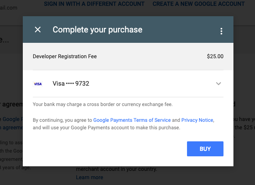Open the Privacy Notice link

(197, 120)
